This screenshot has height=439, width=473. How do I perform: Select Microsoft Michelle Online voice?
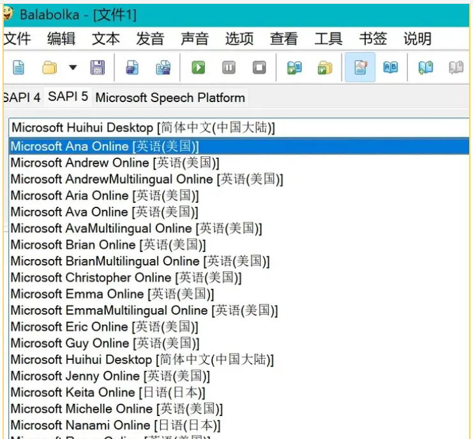[x=239, y=409]
